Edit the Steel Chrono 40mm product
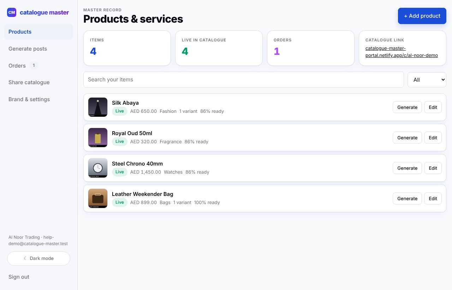Screen dimensions: 452x290 [x=433, y=168]
